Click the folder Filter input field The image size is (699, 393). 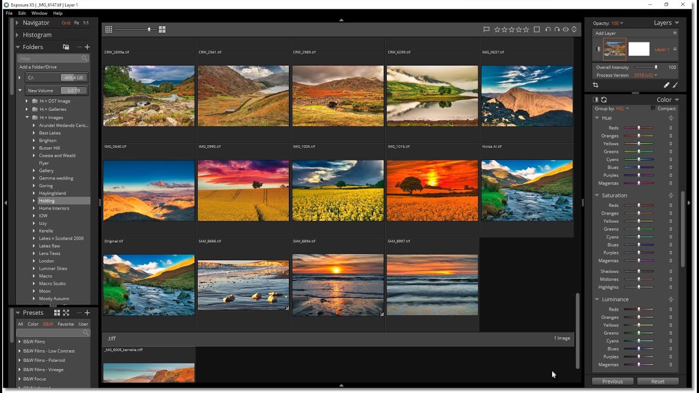[x=52, y=58]
